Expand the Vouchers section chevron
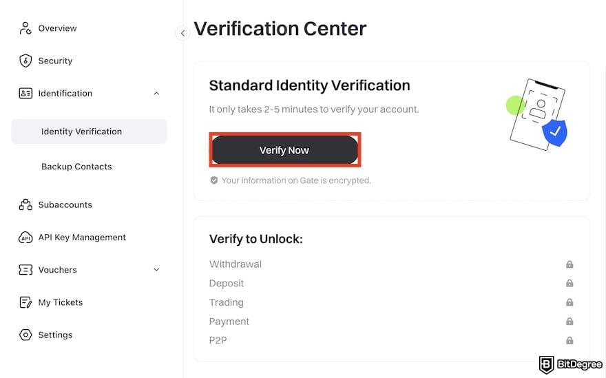Screen dimensions: 606x378 [156, 270]
